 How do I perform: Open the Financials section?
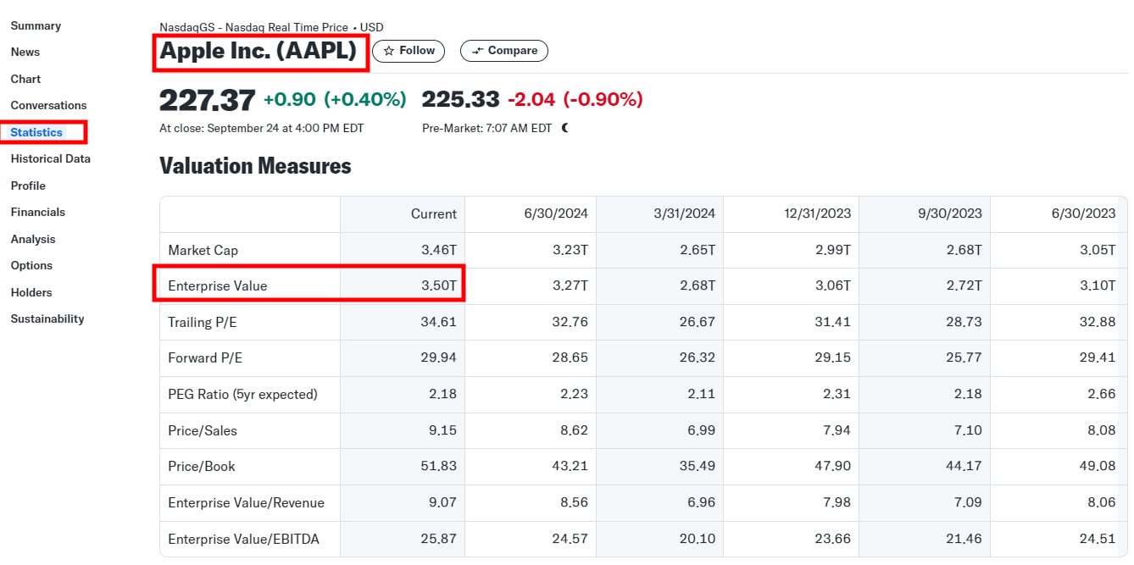(37, 212)
